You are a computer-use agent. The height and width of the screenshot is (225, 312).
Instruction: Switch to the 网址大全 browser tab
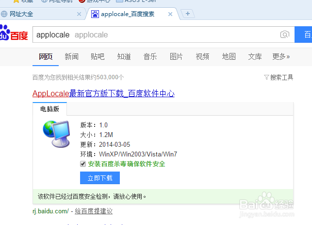(x=42, y=14)
